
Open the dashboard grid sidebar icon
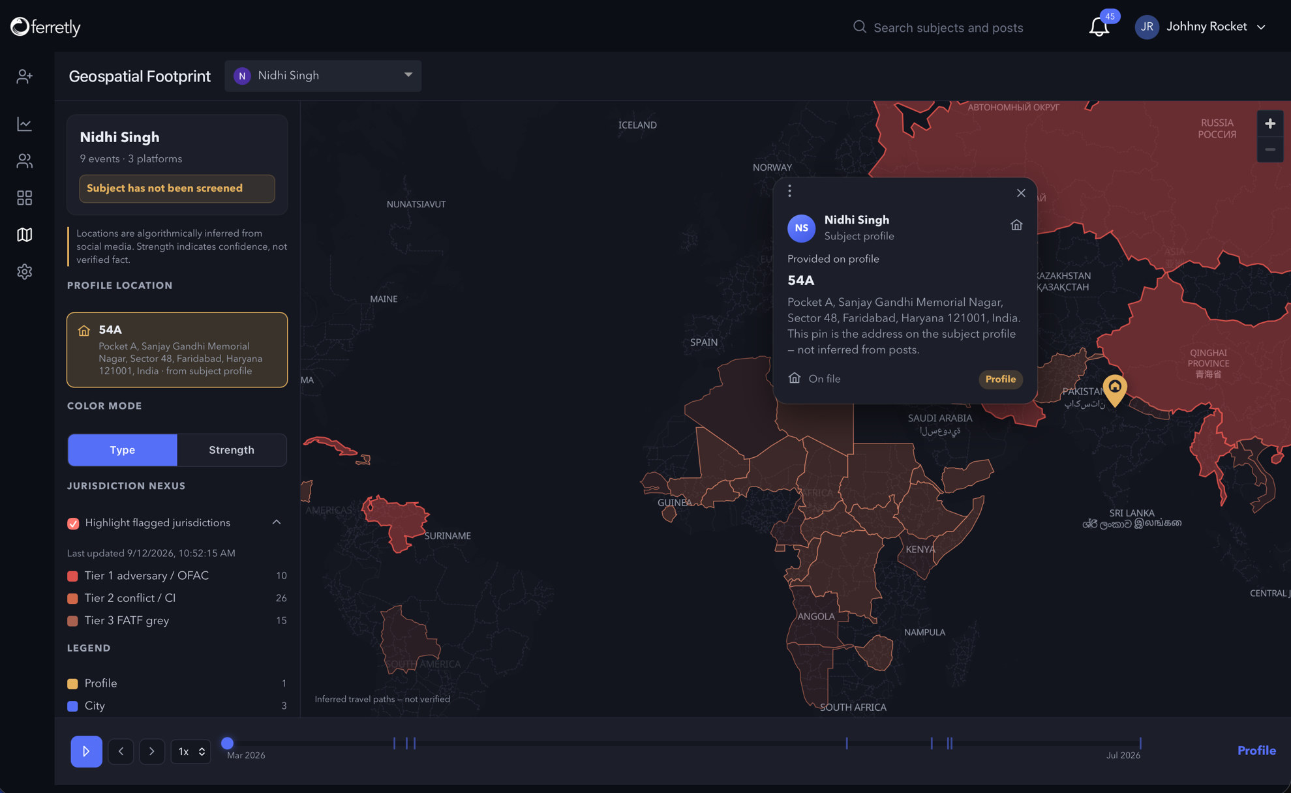24,198
